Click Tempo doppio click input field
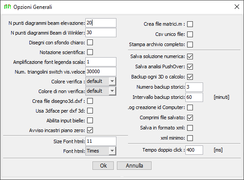The width and height of the screenshot is (244, 180). click(194, 150)
